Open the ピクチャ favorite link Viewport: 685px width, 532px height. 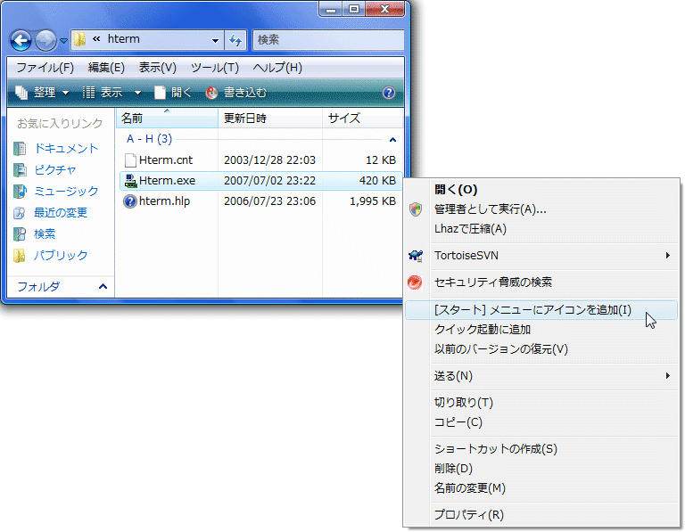pyautogui.click(x=55, y=170)
